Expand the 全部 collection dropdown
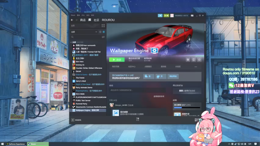Screen dimensions: 260x146 pos(84,32)
